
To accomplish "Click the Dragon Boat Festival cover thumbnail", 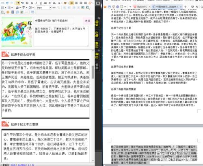I will pos(17,32).
